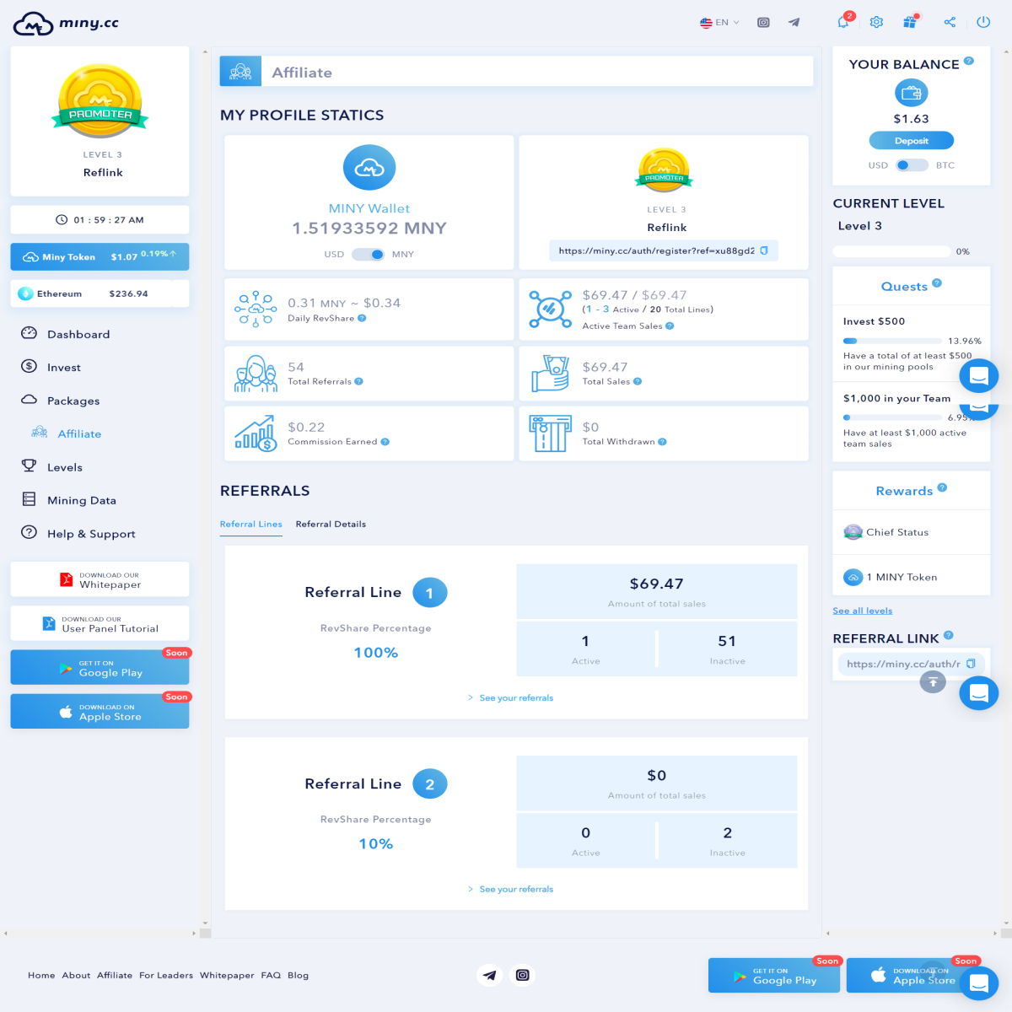Viewport: 1012px width, 1012px height.
Task: Open the settings gear icon
Action: (876, 22)
